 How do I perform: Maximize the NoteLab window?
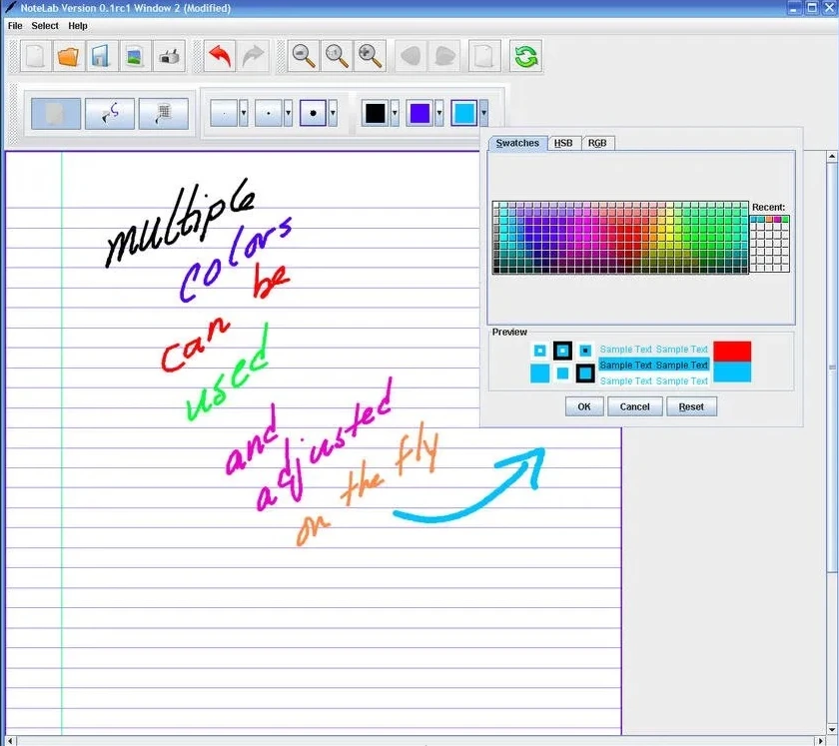tap(812, 8)
